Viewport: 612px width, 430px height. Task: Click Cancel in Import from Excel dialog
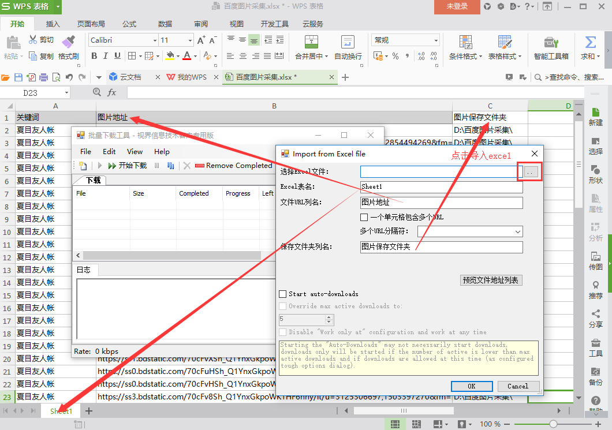518,386
